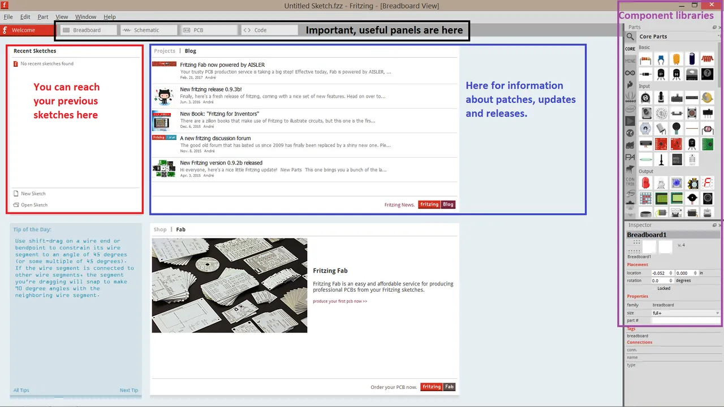Float the Parts panel
The height and width of the screenshot is (407, 724).
pyautogui.click(x=714, y=27)
